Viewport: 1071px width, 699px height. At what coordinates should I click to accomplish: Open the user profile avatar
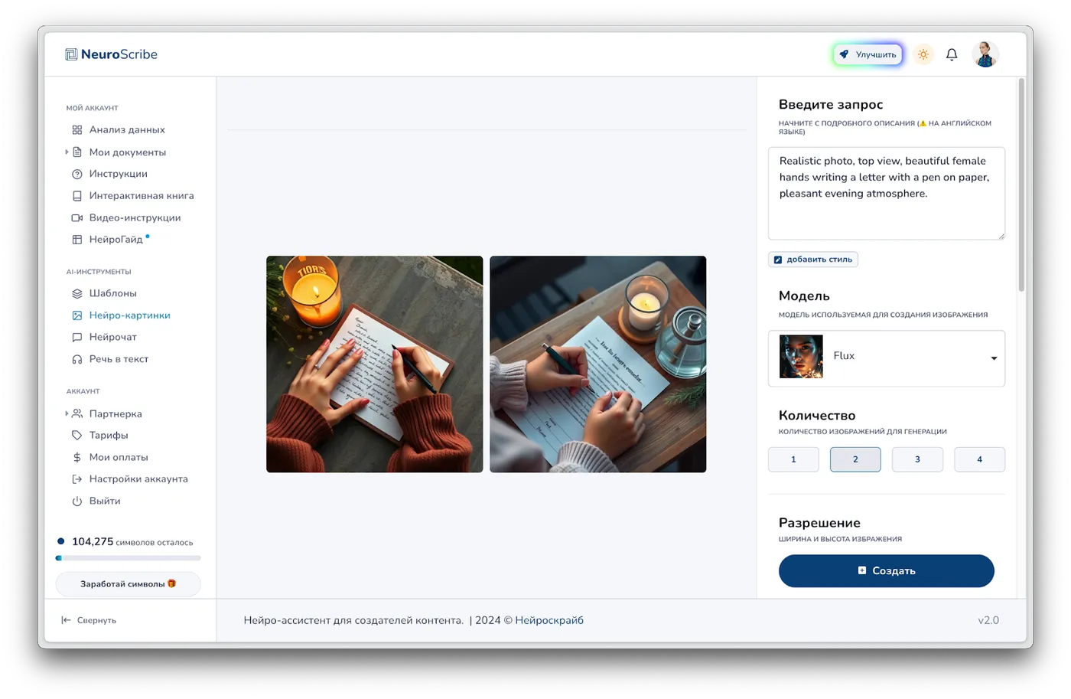985,54
